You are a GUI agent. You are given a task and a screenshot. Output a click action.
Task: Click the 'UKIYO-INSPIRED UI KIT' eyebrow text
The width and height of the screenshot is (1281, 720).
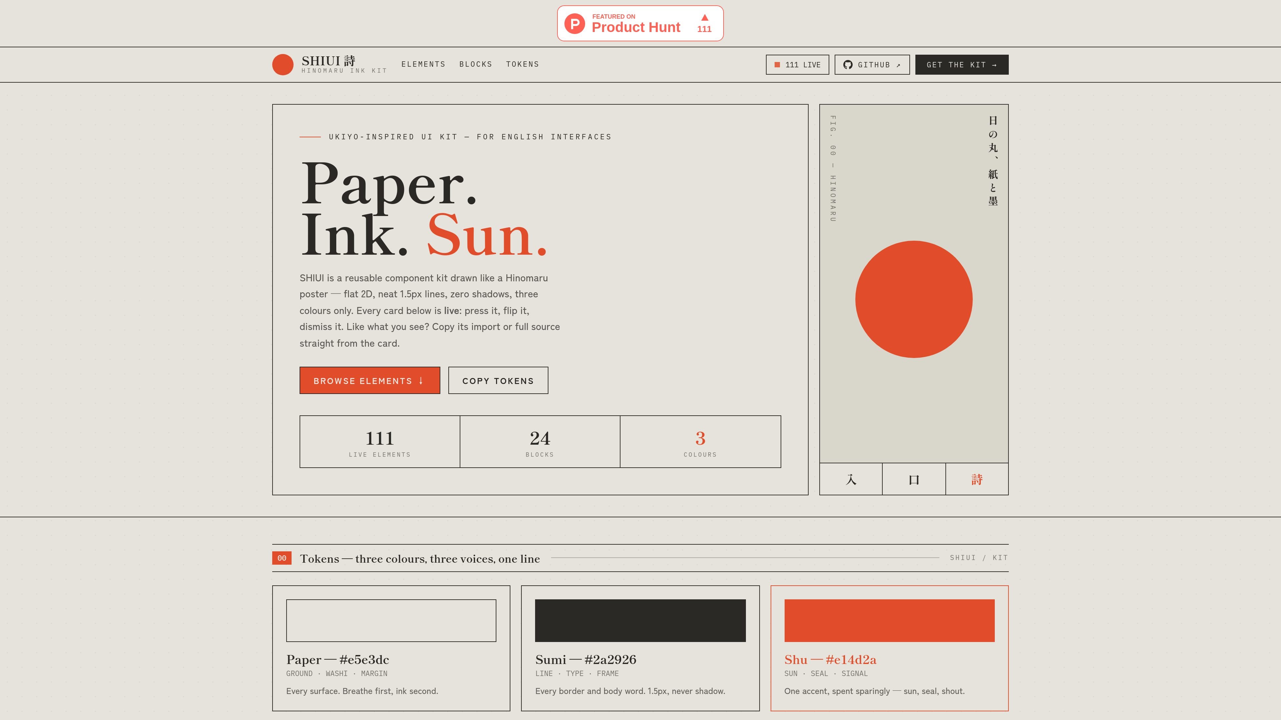tap(470, 137)
